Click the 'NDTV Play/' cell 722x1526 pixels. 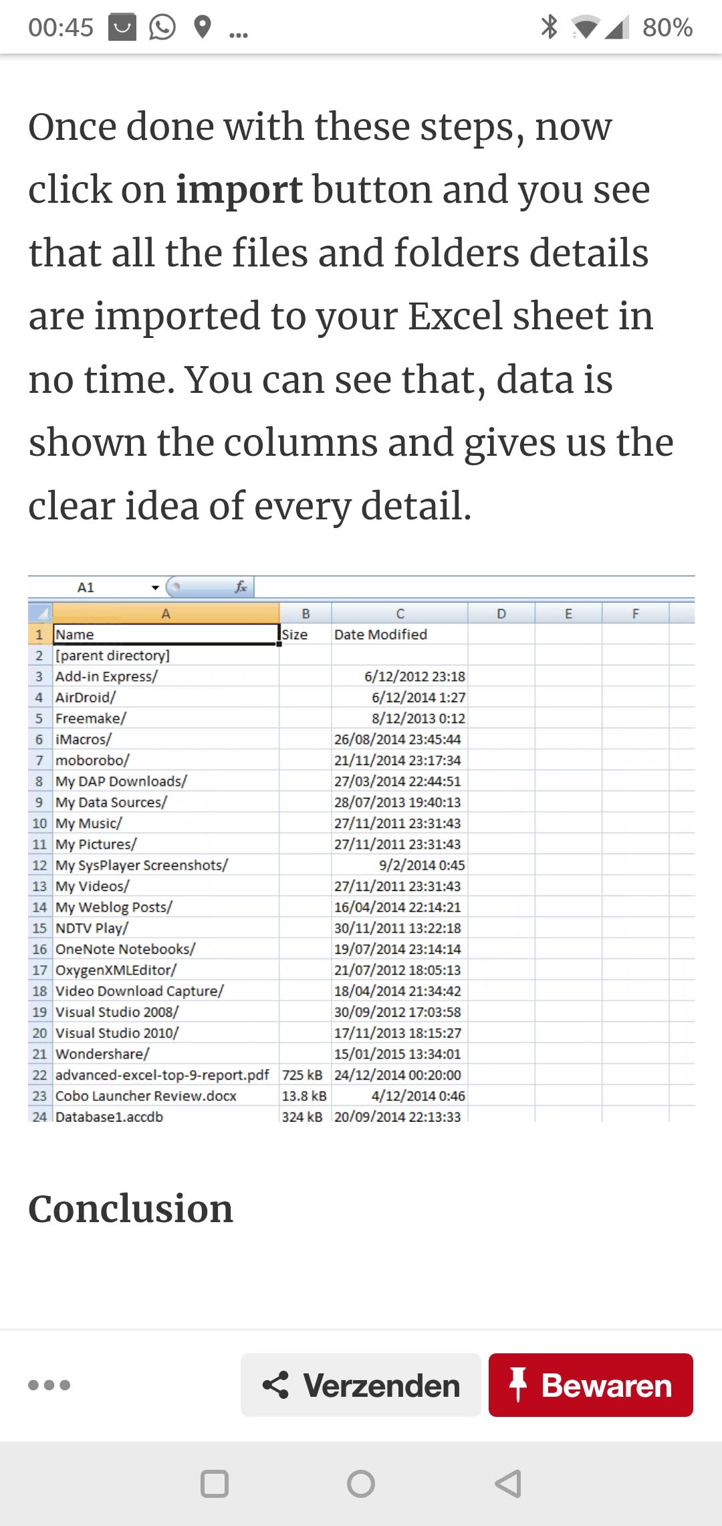166,928
